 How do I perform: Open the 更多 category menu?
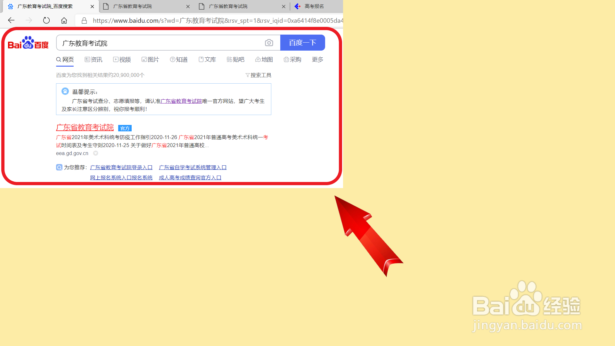coord(317,60)
